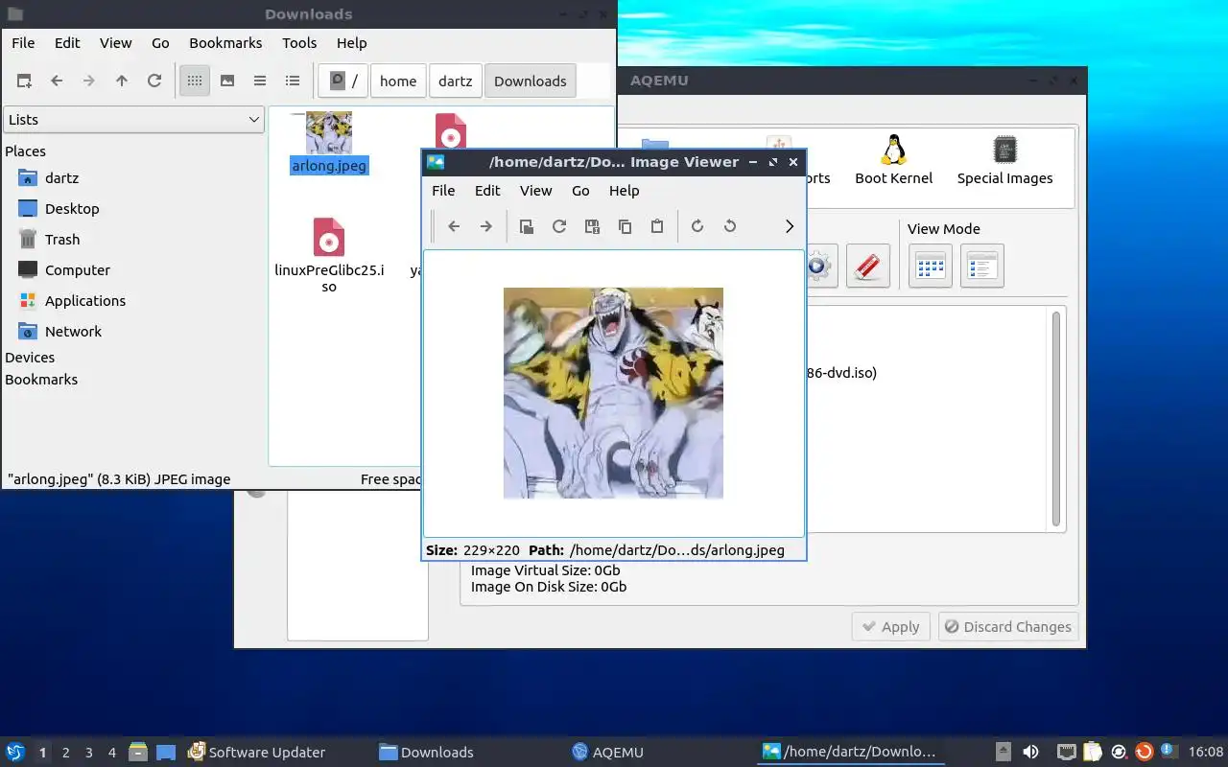Image resolution: width=1228 pixels, height=767 pixels.
Task: Click the red eraser icon in AQEMU
Action: (867, 266)
